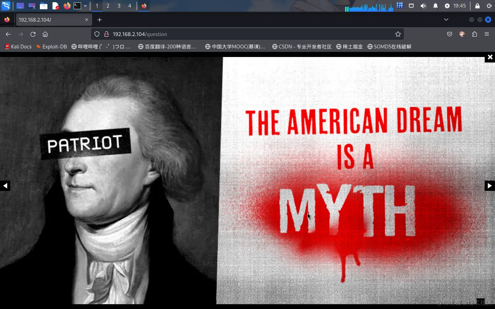The image size is (495, 309).
Task: Open the network connection tray icon
Action: (x=411, y=6)
